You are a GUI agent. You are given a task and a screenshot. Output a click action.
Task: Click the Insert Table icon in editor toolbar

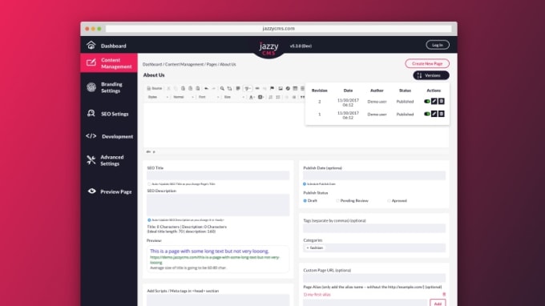295,89
